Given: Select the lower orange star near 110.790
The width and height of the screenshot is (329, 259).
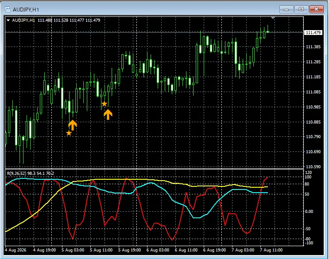Looking at the screenshot, I should pyautogui.click(x=69, y=133).
